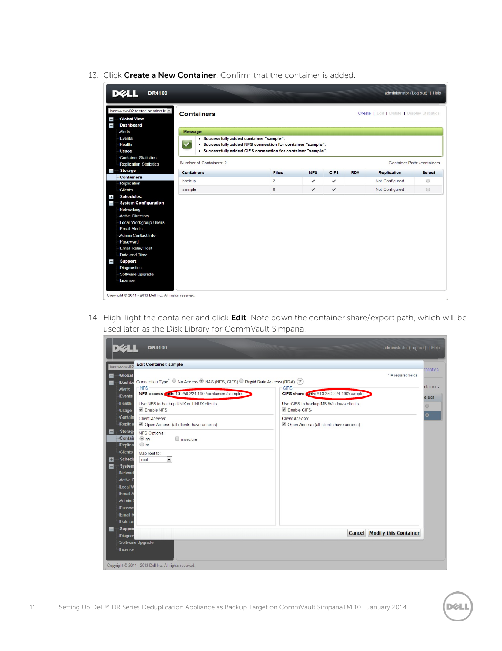Expand the Schedules node on Containers page

[111, 197]
